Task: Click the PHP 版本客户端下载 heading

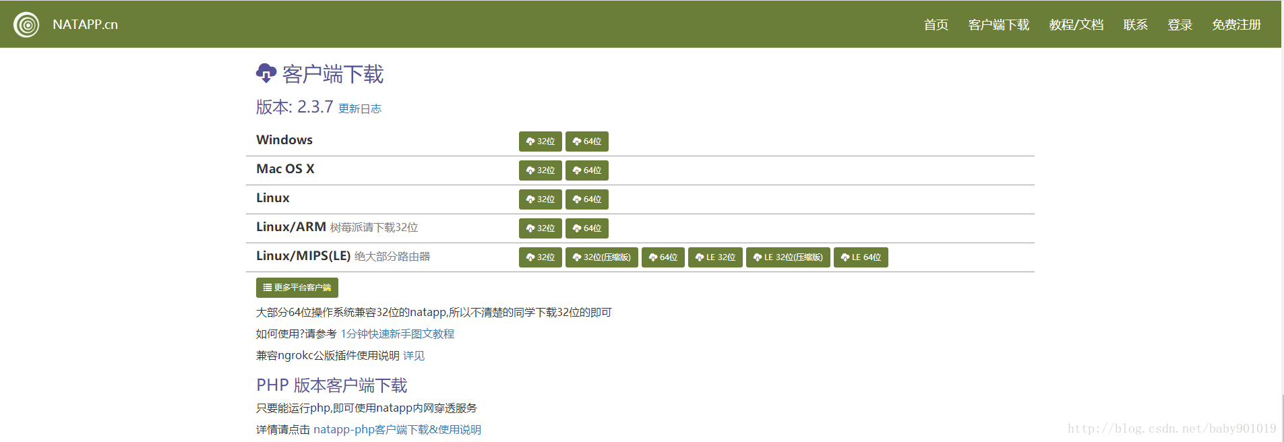Action: pos(332,385)
